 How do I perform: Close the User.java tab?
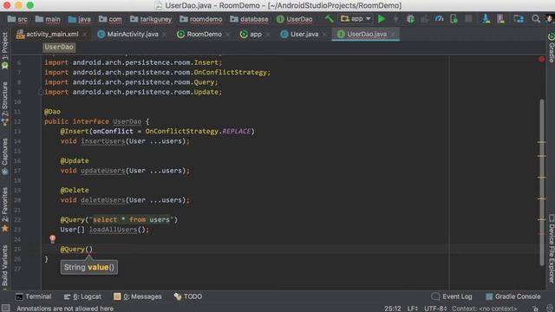click(324, 35)
